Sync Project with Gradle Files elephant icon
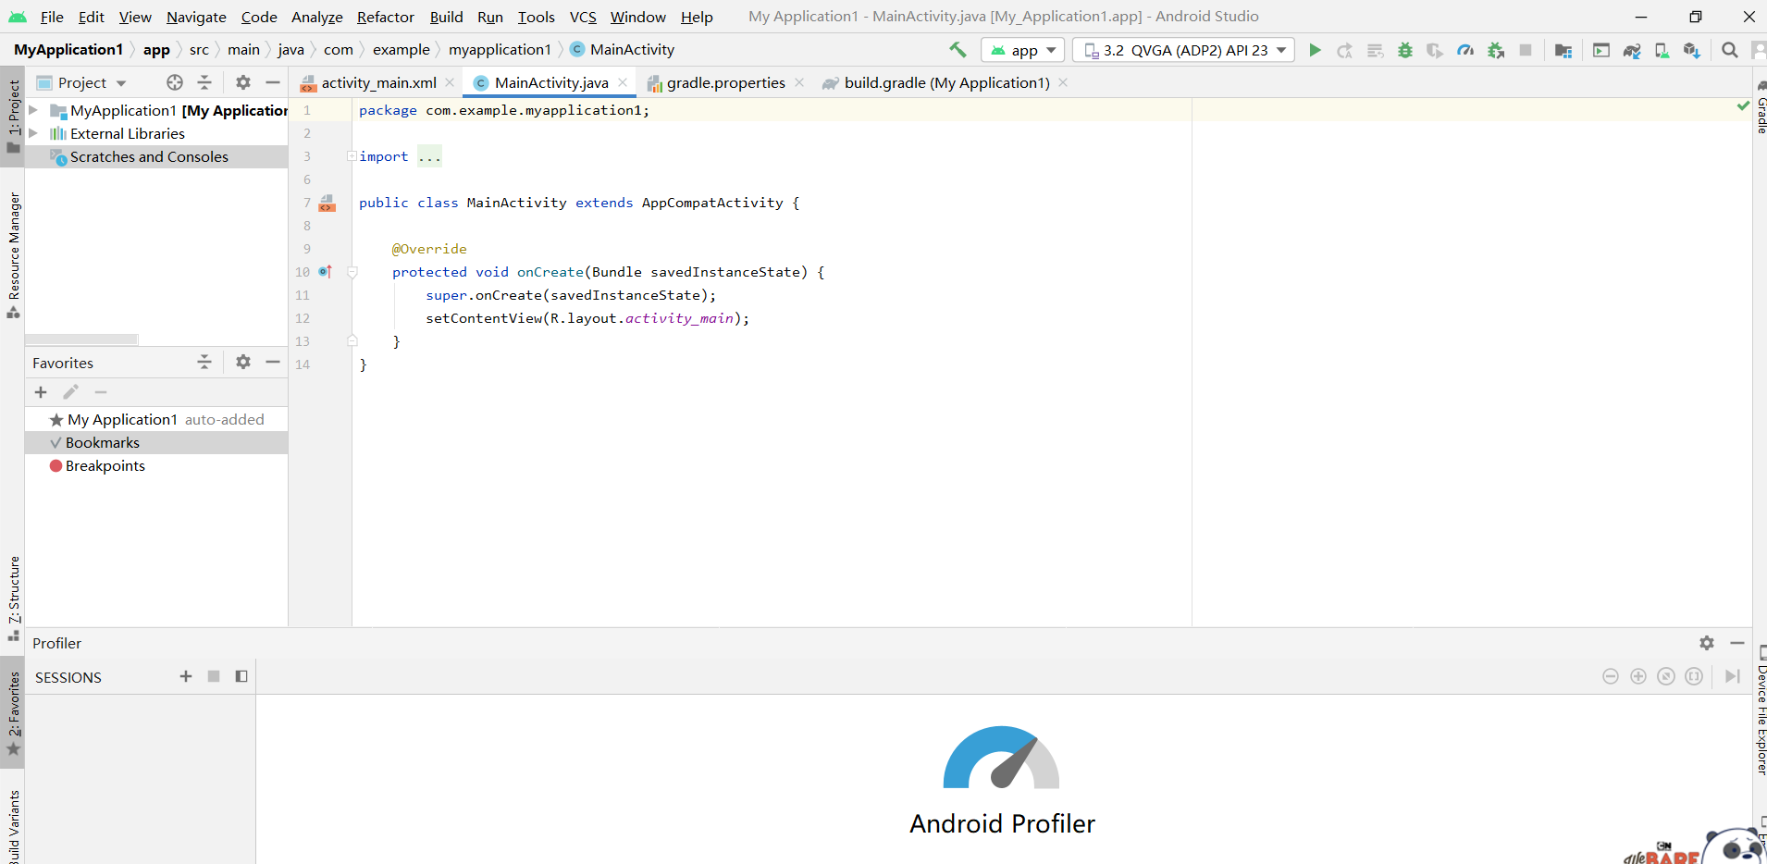 [x=1632, y=50]
